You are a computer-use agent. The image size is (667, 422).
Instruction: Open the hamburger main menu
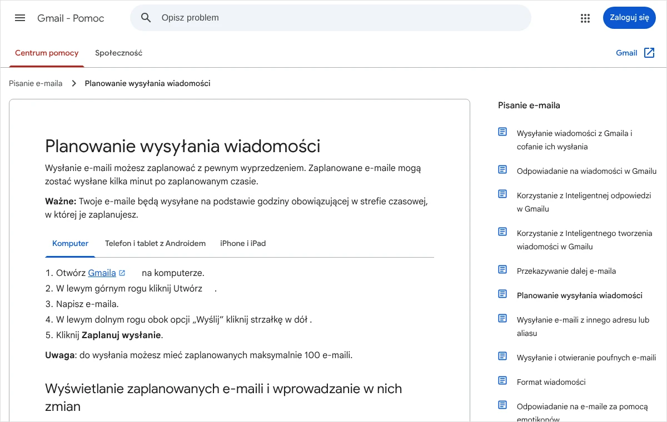[x=20, y=18]
